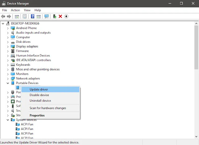The width and height of the screenshot is (199, 145).
Task: Click the Back arrow toolbar icon
Action: 3,16
